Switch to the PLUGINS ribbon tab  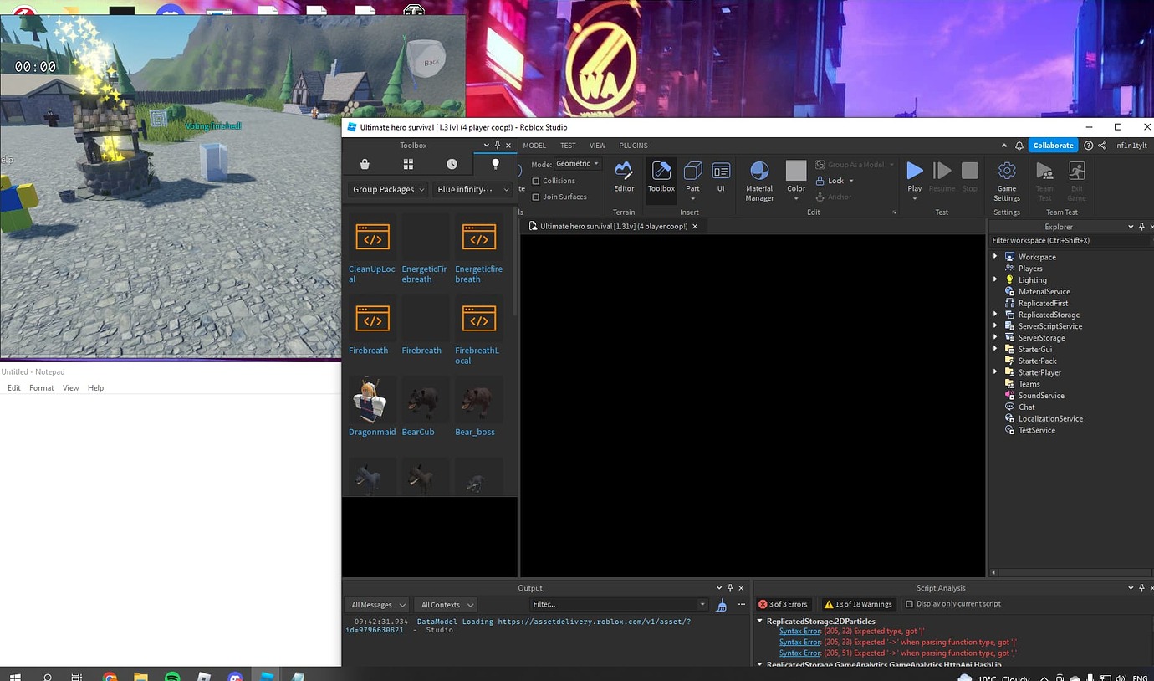(x=633, y=145)
